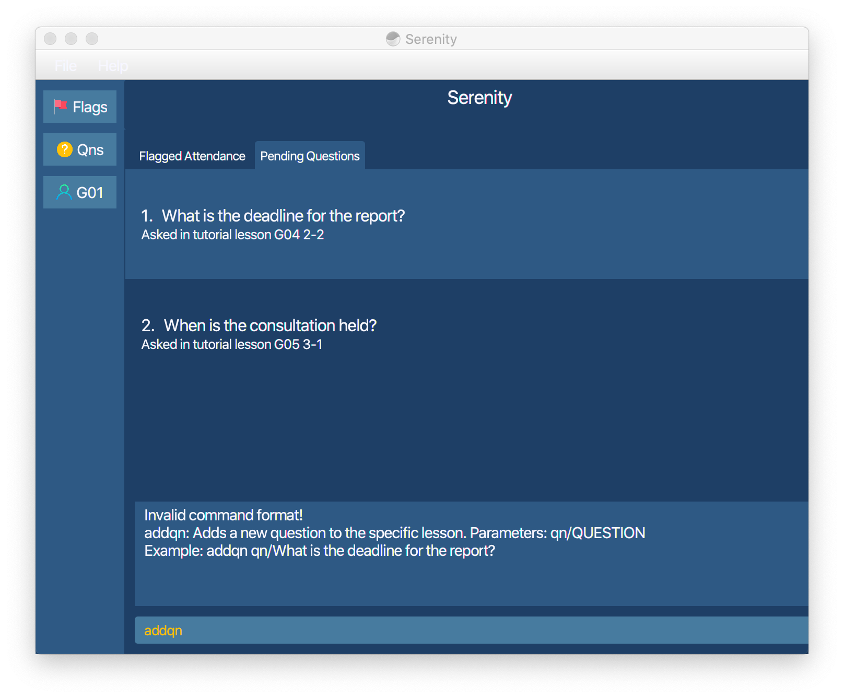Minimize the Serenity window
Viewport: 844px width, 698px height.
tap(71, 39)
